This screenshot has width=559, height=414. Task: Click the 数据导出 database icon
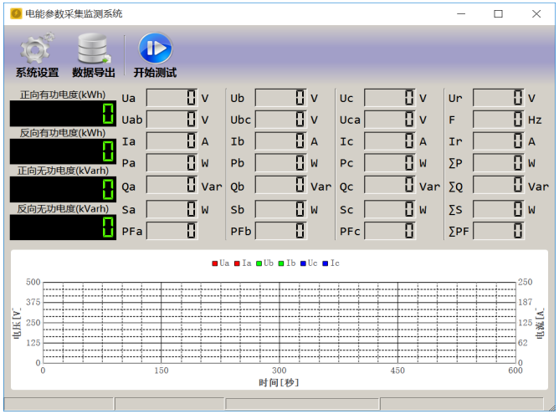click(94, 50)
